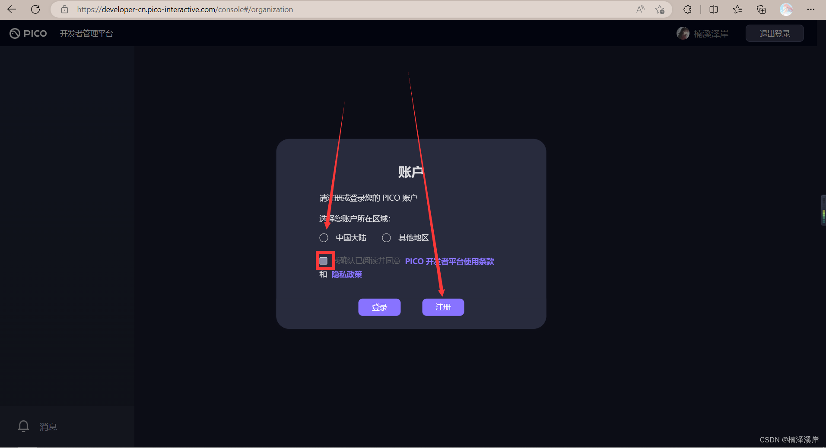Reload the current page

(x=35, y=9)
